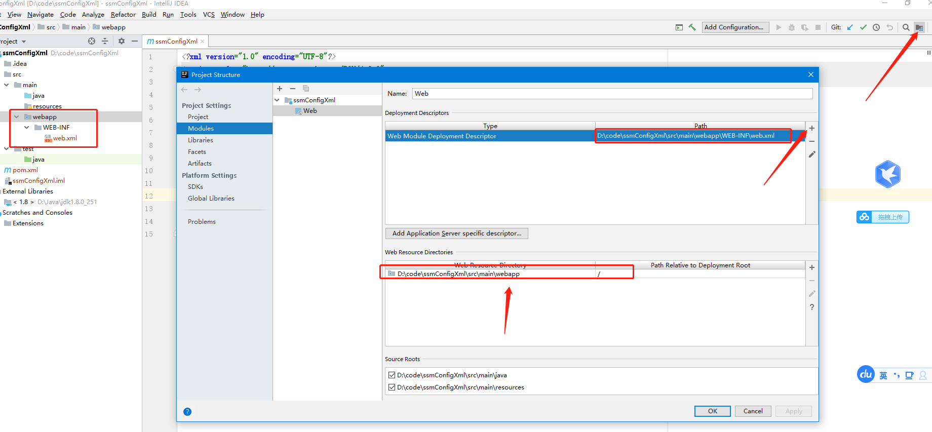932x432 pixels.
Task: Click the Git update project arrow
Action: (x=850, y=27)
